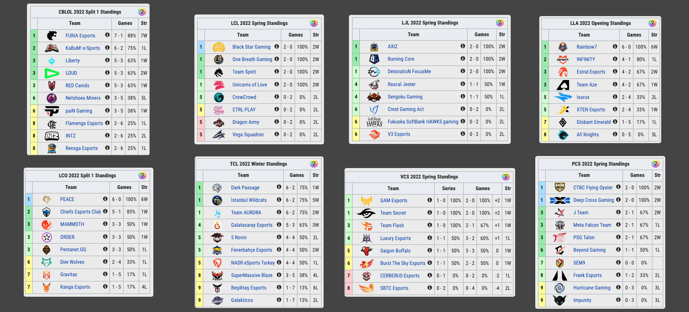Click the Dire Wolves logo

[x=47, y=262]
